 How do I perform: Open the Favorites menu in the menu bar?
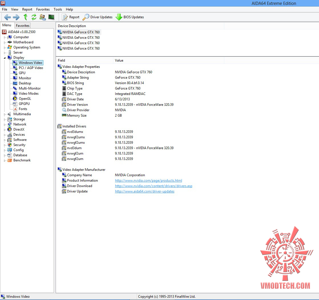click(43, 9)
